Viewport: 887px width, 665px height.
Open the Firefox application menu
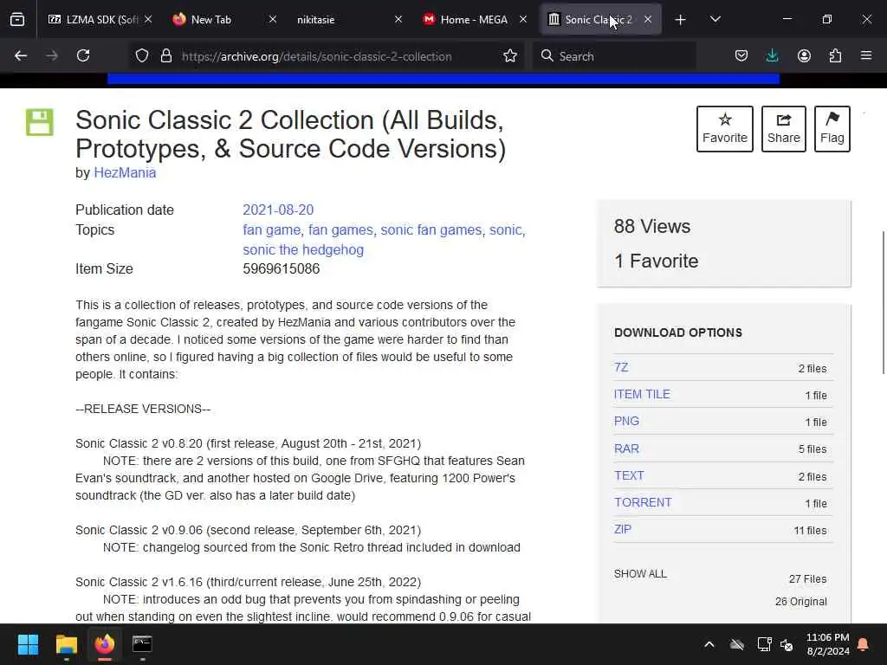pos(866,56)
